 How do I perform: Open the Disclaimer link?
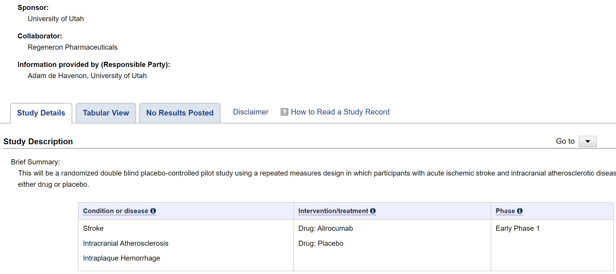[x=251, y=112]
